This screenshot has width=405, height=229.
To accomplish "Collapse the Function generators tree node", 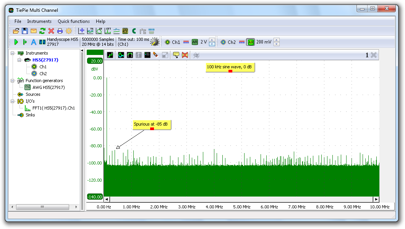I will 13,81.
